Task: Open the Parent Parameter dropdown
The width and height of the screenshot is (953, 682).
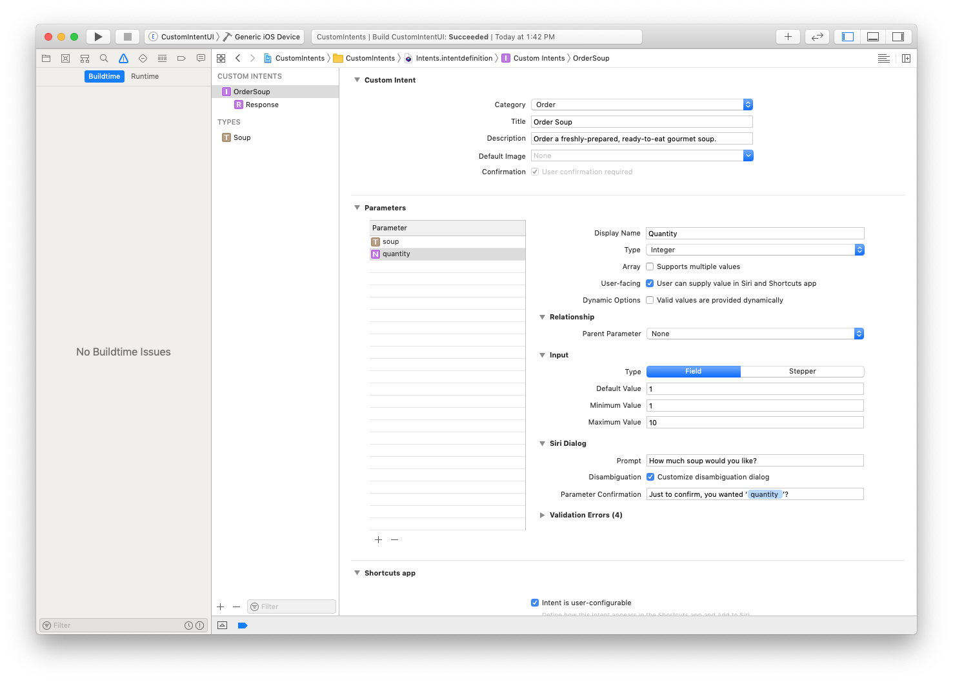Action: [x=859, y=334]
